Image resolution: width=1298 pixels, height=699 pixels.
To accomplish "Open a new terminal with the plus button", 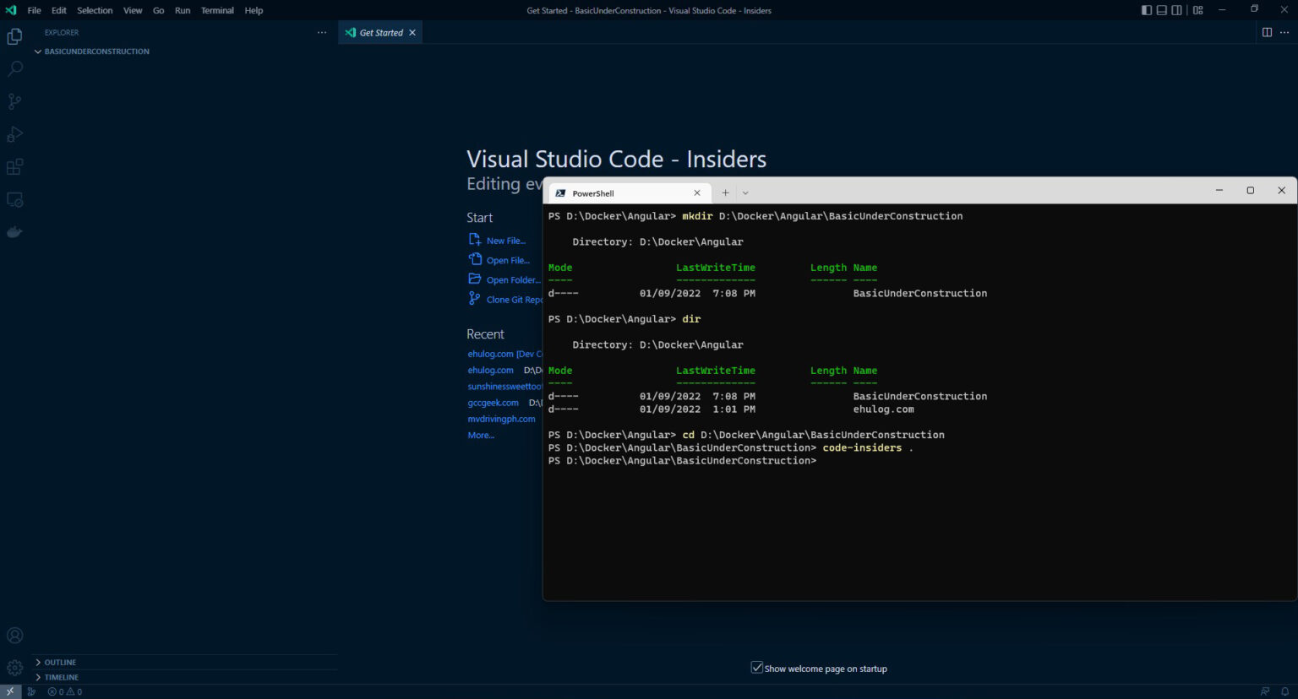I will [725, 192].
